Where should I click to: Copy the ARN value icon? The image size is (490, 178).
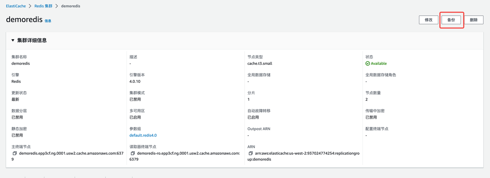(x=250, y=153)
